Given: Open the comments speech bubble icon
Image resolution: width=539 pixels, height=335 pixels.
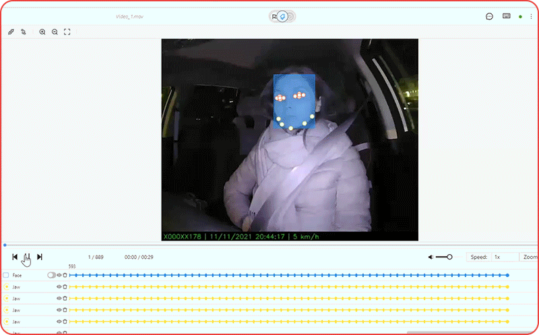Looking at the screenshot, I should [490, 16].
